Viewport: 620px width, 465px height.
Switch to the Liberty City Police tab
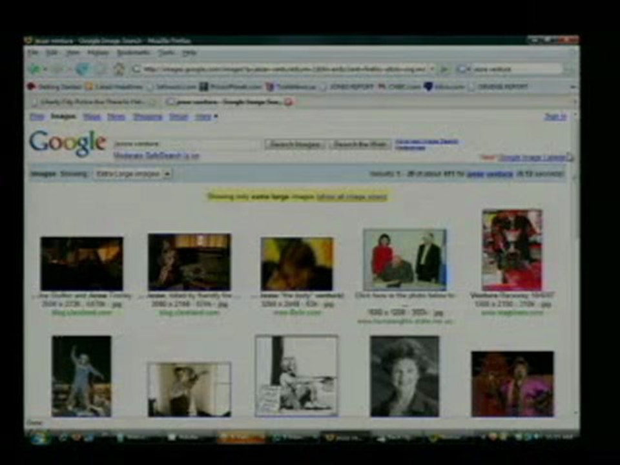point(93,102)
